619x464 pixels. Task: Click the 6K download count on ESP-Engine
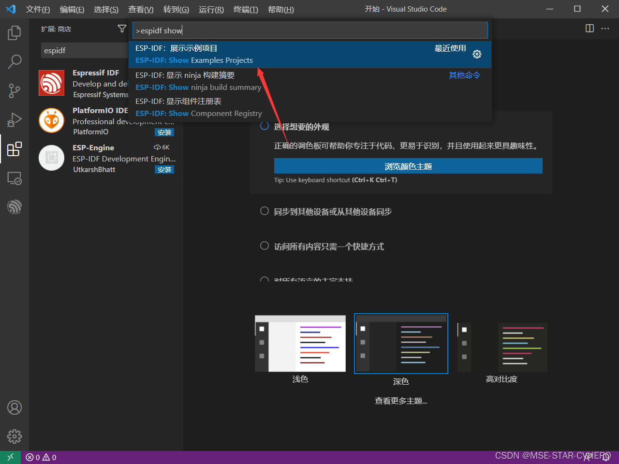tap(162, 147)
